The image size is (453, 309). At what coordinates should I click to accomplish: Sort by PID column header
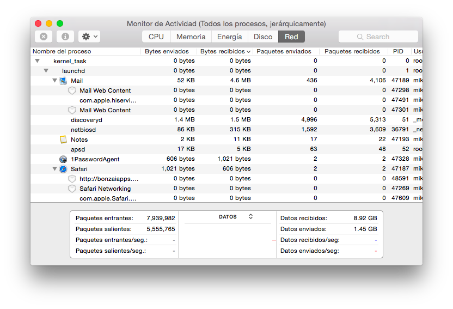coord(399,51)
